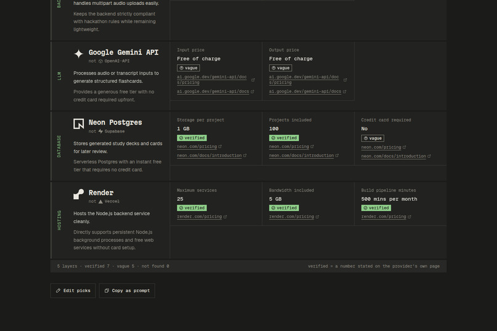Click external icon by Credit card neon.com/docs/introduction
Image resolution: width=497 pixels, height=331 pixels.
[x=429, y=156]
